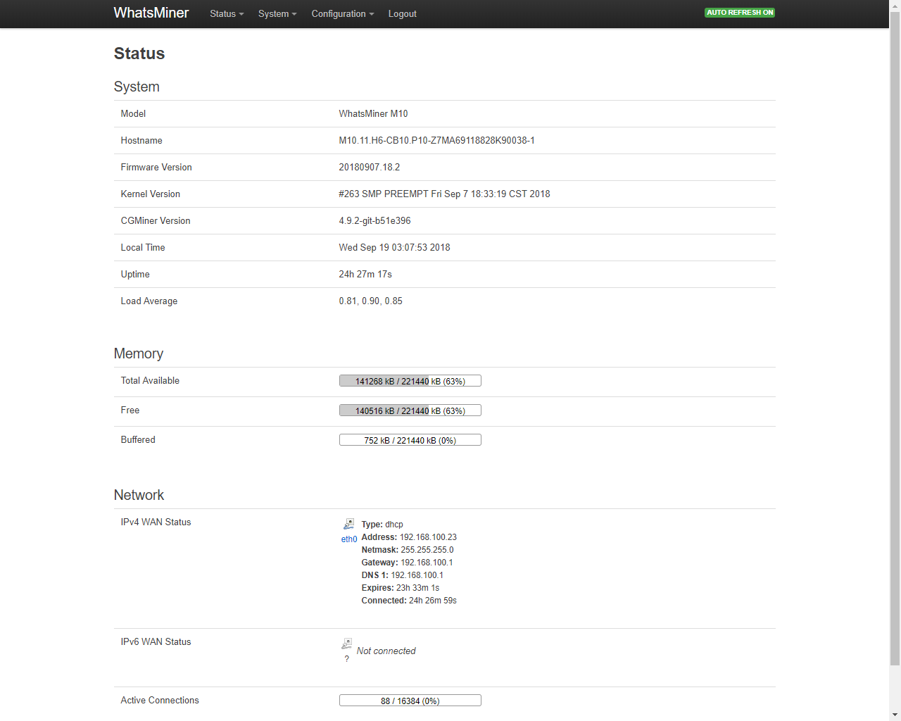Click the CGMiner Version label
Image resolution: width=901 pixels, height=721 pixels.
click(x=156, y=221)
